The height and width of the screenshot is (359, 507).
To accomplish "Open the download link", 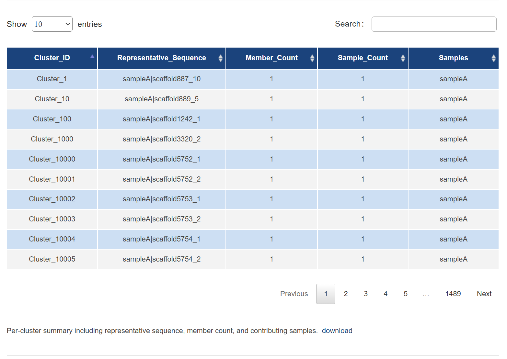I will [x=337, y=331].
